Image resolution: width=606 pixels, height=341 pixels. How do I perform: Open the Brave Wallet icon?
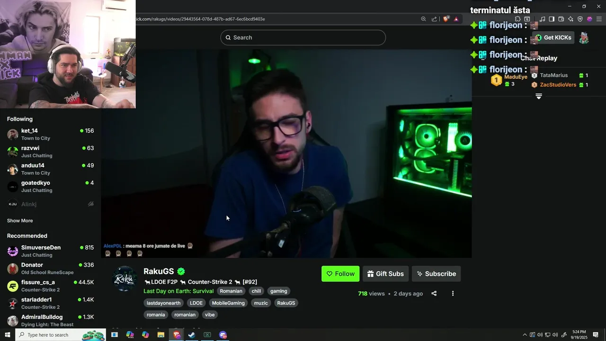561,19
